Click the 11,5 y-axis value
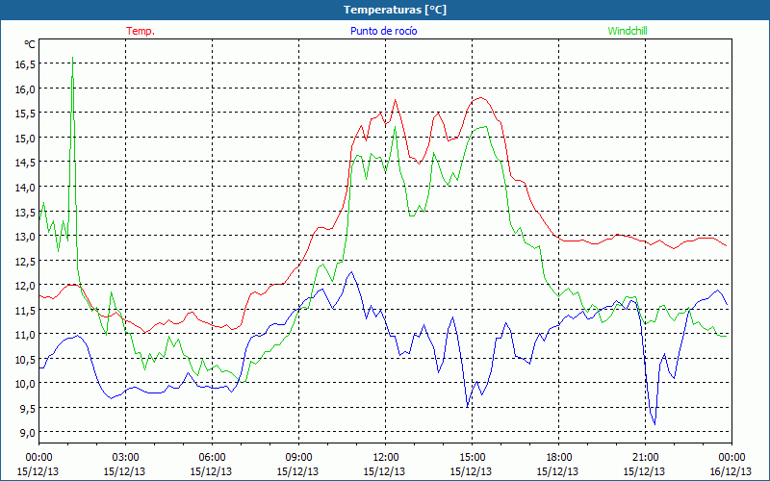The image size is (770, 481). (25, 310)
